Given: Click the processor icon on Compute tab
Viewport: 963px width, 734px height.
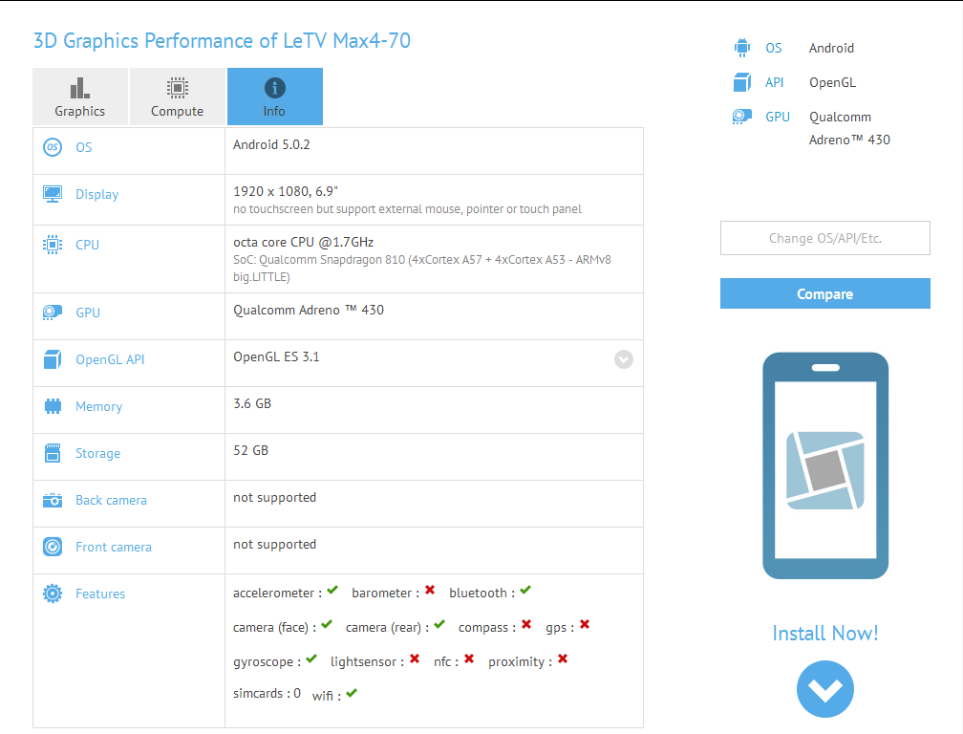Looking at the screenshot, I should [178, 88].
